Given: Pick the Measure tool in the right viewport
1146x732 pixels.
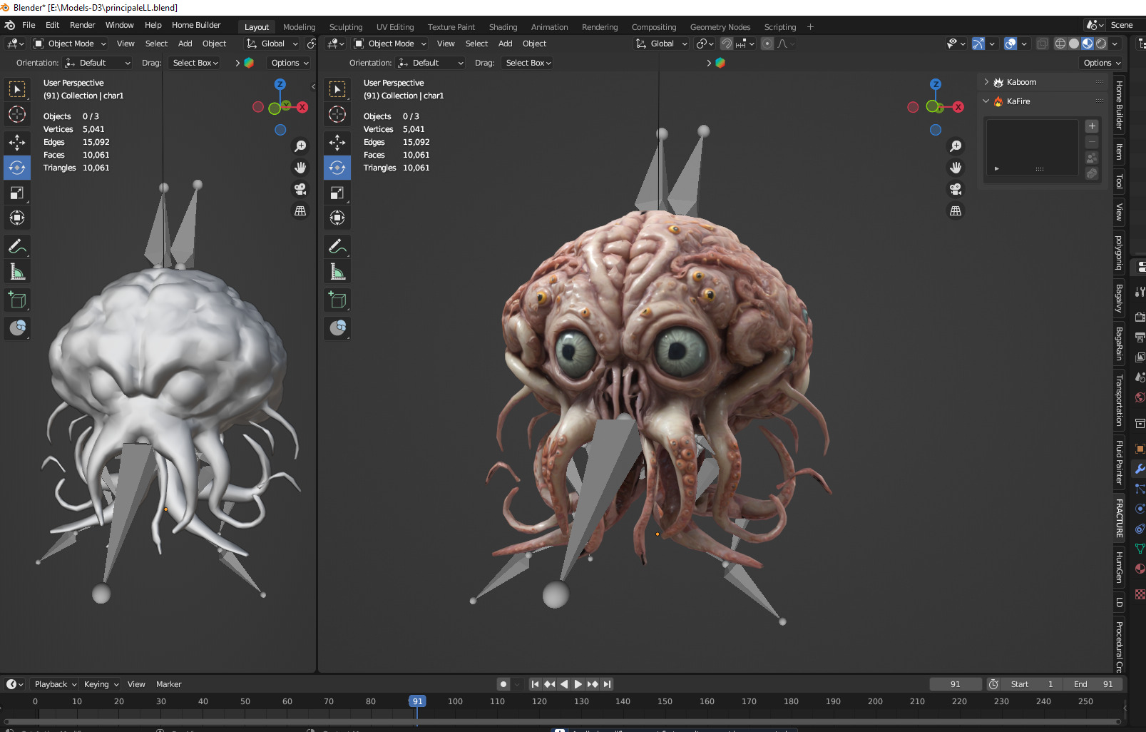Looking at the screenshot, I should coord(337,272).
